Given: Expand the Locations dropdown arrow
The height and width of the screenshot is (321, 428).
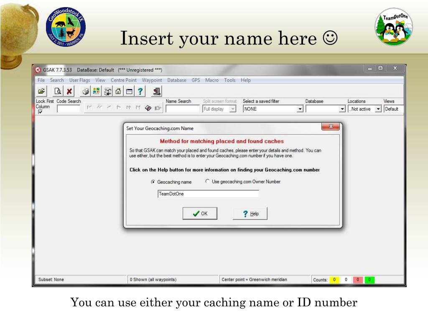Looking at the screenshot, I should pos(378,109).
